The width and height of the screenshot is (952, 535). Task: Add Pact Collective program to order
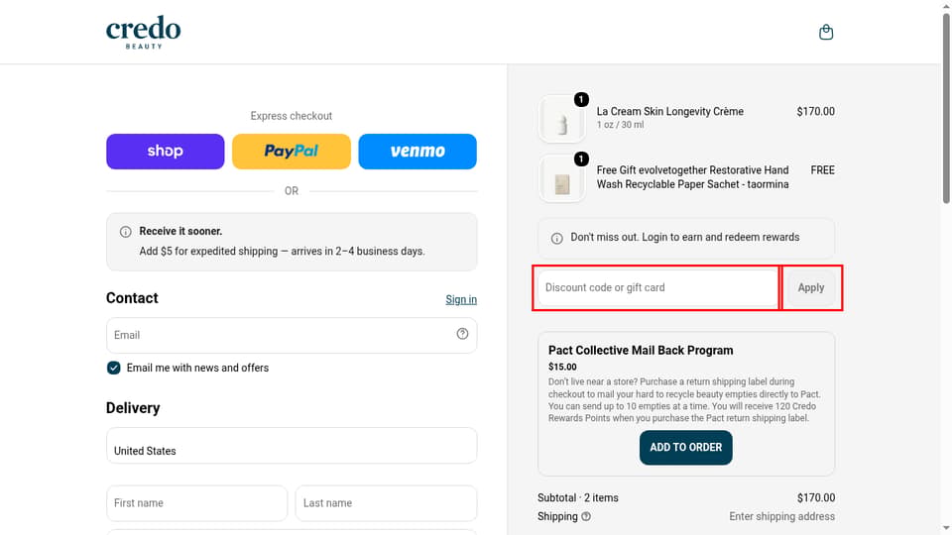pos(686,448)
